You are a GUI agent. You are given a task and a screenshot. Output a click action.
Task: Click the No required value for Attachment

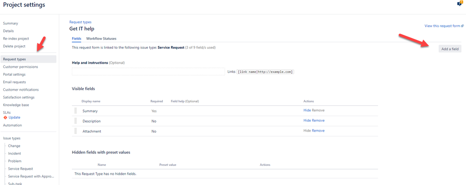pos(153,132)
